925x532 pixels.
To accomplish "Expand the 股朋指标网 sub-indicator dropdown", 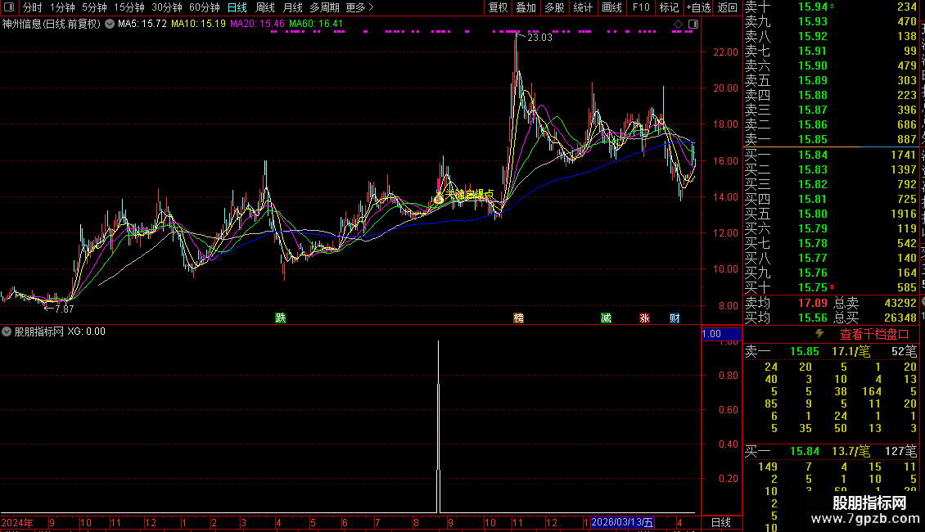I will (7, 331).
